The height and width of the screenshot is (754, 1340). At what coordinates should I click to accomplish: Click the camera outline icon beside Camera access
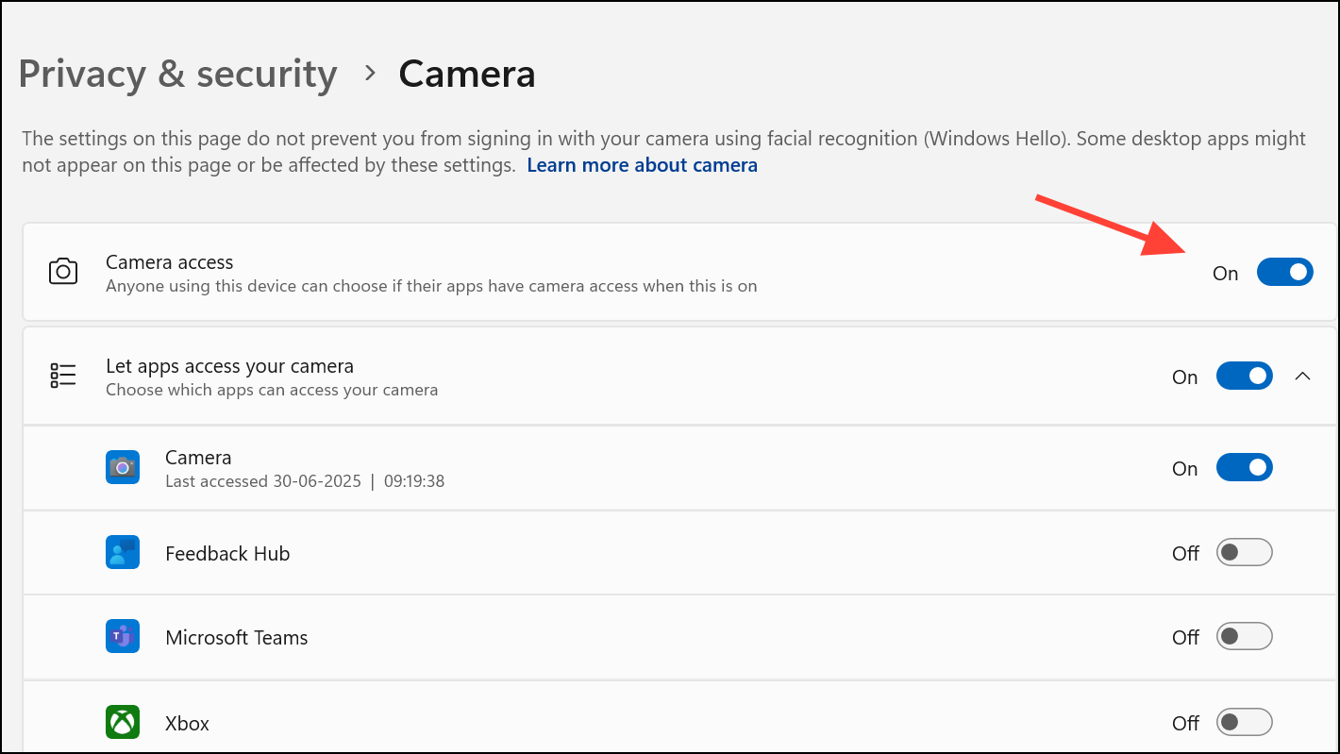click(x=63, y=273)
